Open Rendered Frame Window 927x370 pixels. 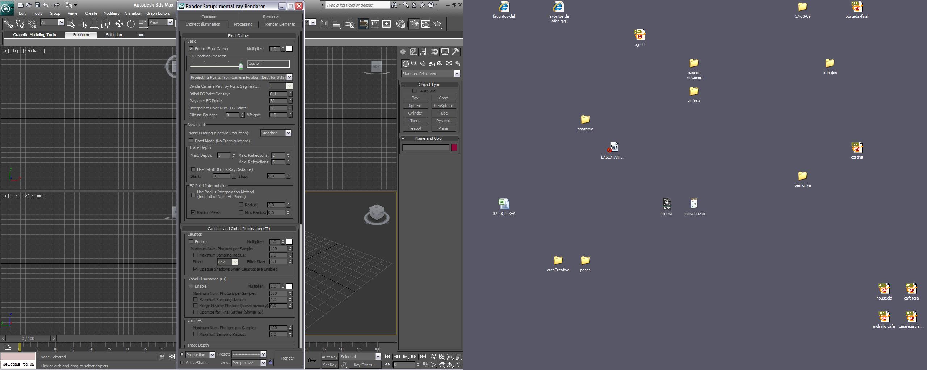[x=426, y=24]
